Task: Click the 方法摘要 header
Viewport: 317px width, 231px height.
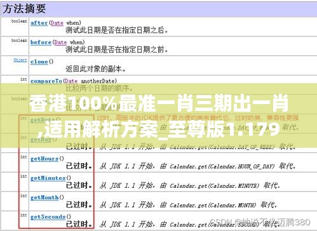Action: (x=24, y=9)
